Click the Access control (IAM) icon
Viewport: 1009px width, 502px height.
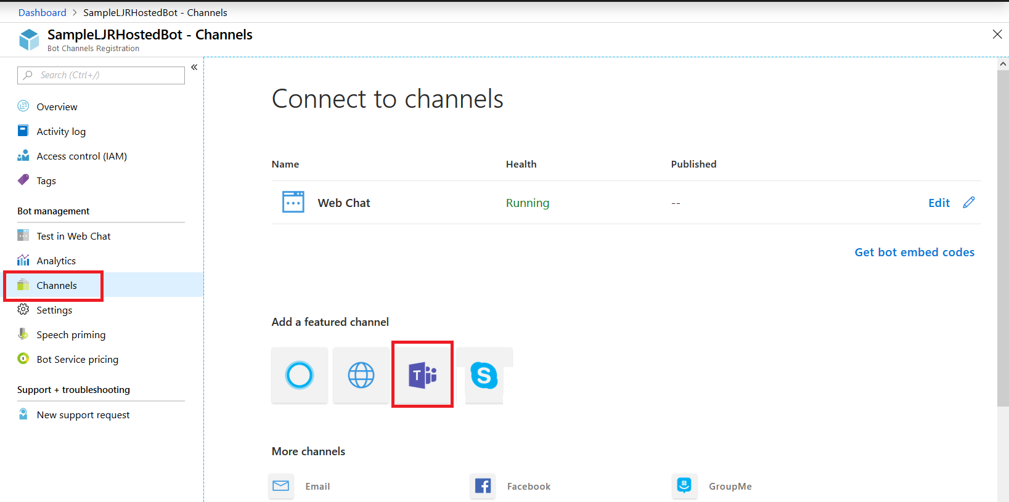pyautogui.click(x=23, y=155)
